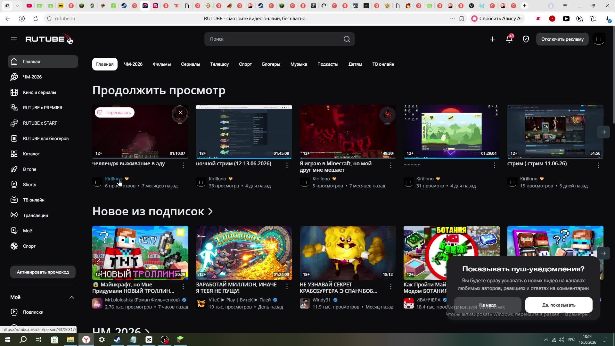
Task: Open Моё in the sidebar menu
Action: tap(43, 231)
